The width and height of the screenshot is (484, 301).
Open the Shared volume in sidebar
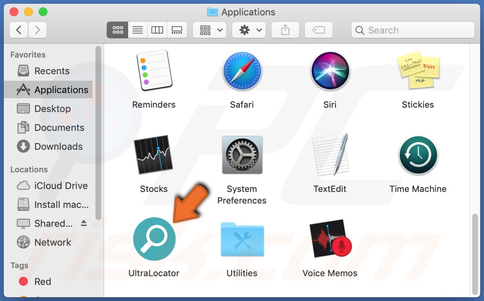(x=45, y=223)
